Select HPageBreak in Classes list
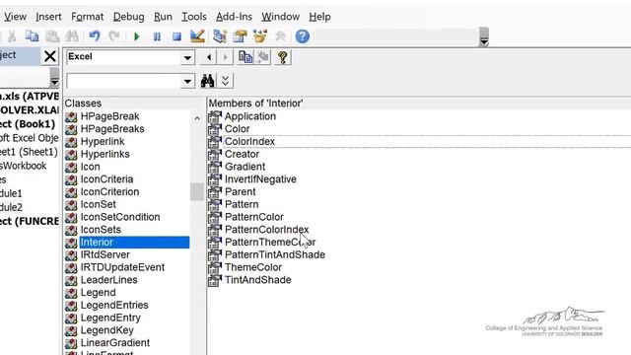 (x=109, y=116)
